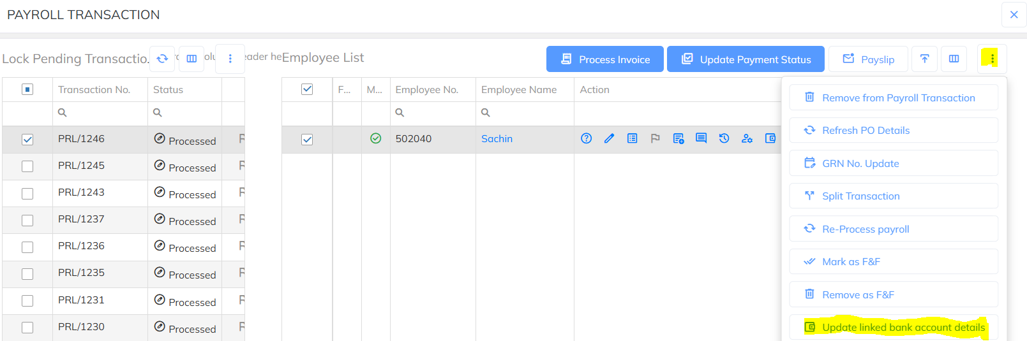Sort by Employee No. column header
1027x341 pixels.
point(426,90)
